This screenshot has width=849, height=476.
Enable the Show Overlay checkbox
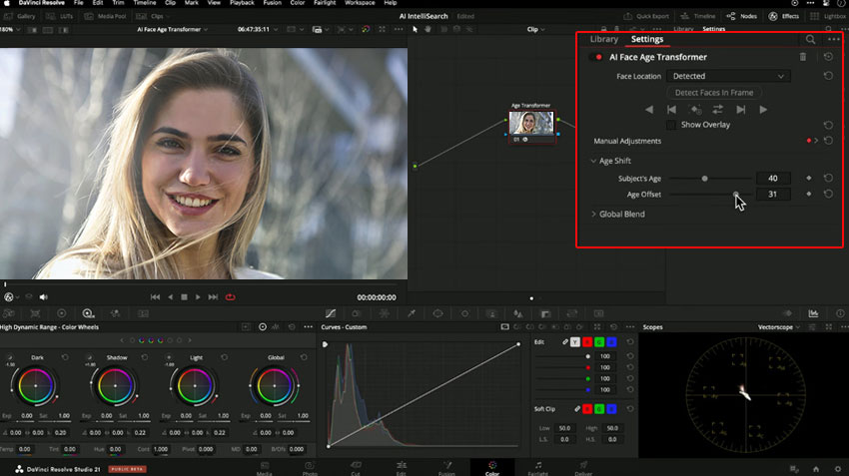pyautogui.click(x=671, y=125)
